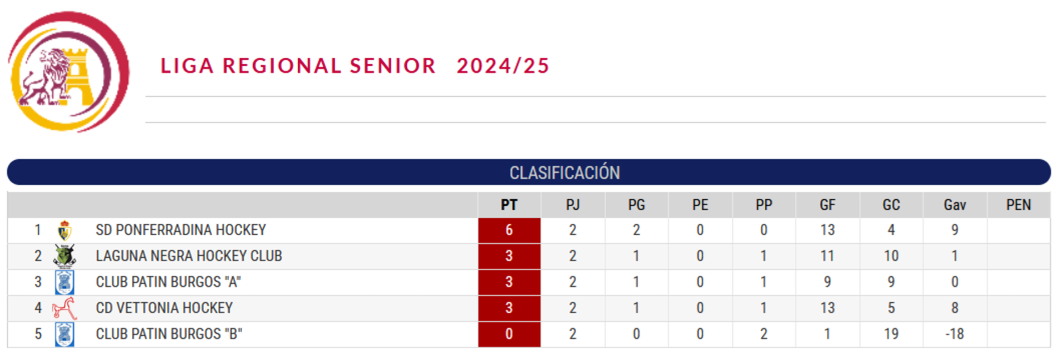This screenshot has width=1059, height=354.
Task: Click the Club Patin Burgos "B" badge
Action: point(64,334)
